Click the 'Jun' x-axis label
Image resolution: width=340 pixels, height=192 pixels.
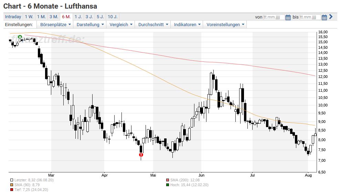[x=201, y=175]
